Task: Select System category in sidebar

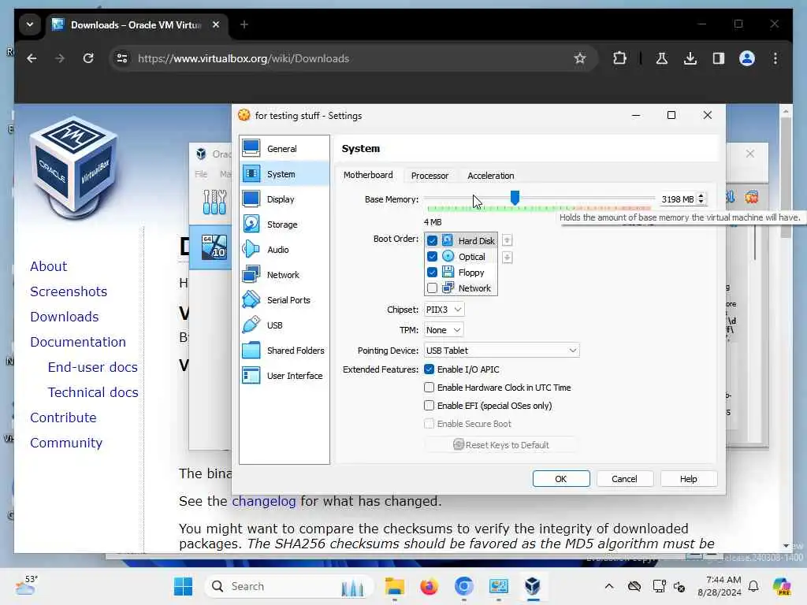Action: click(x=284, y=174)
